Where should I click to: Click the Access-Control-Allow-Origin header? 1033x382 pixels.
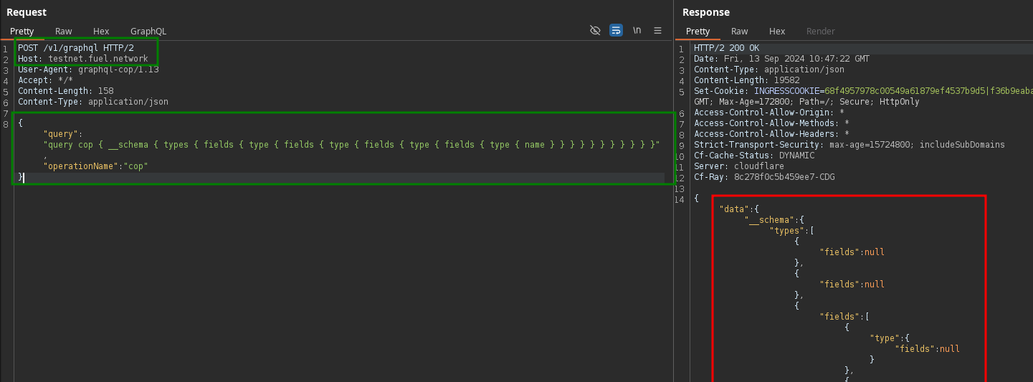point(769,113)
